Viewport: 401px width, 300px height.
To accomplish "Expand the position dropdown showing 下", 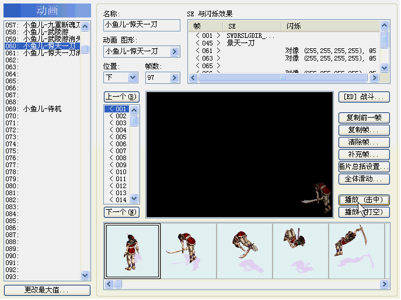I will [132, 77].
